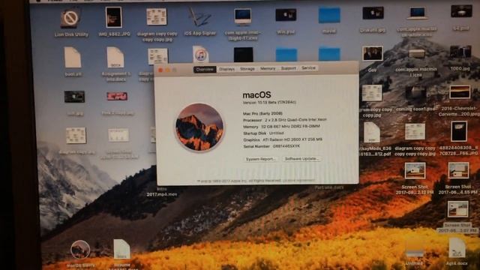Minimize the About This Mac window
Screen dimensions: 480x270
[x=167, y=70]
